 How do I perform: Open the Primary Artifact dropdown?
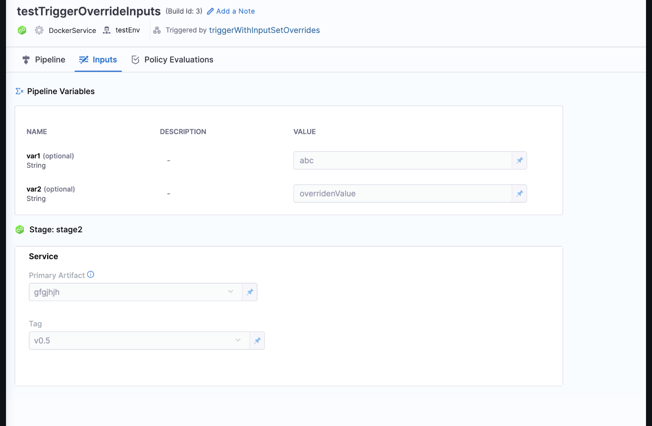(x=135, y=292)
